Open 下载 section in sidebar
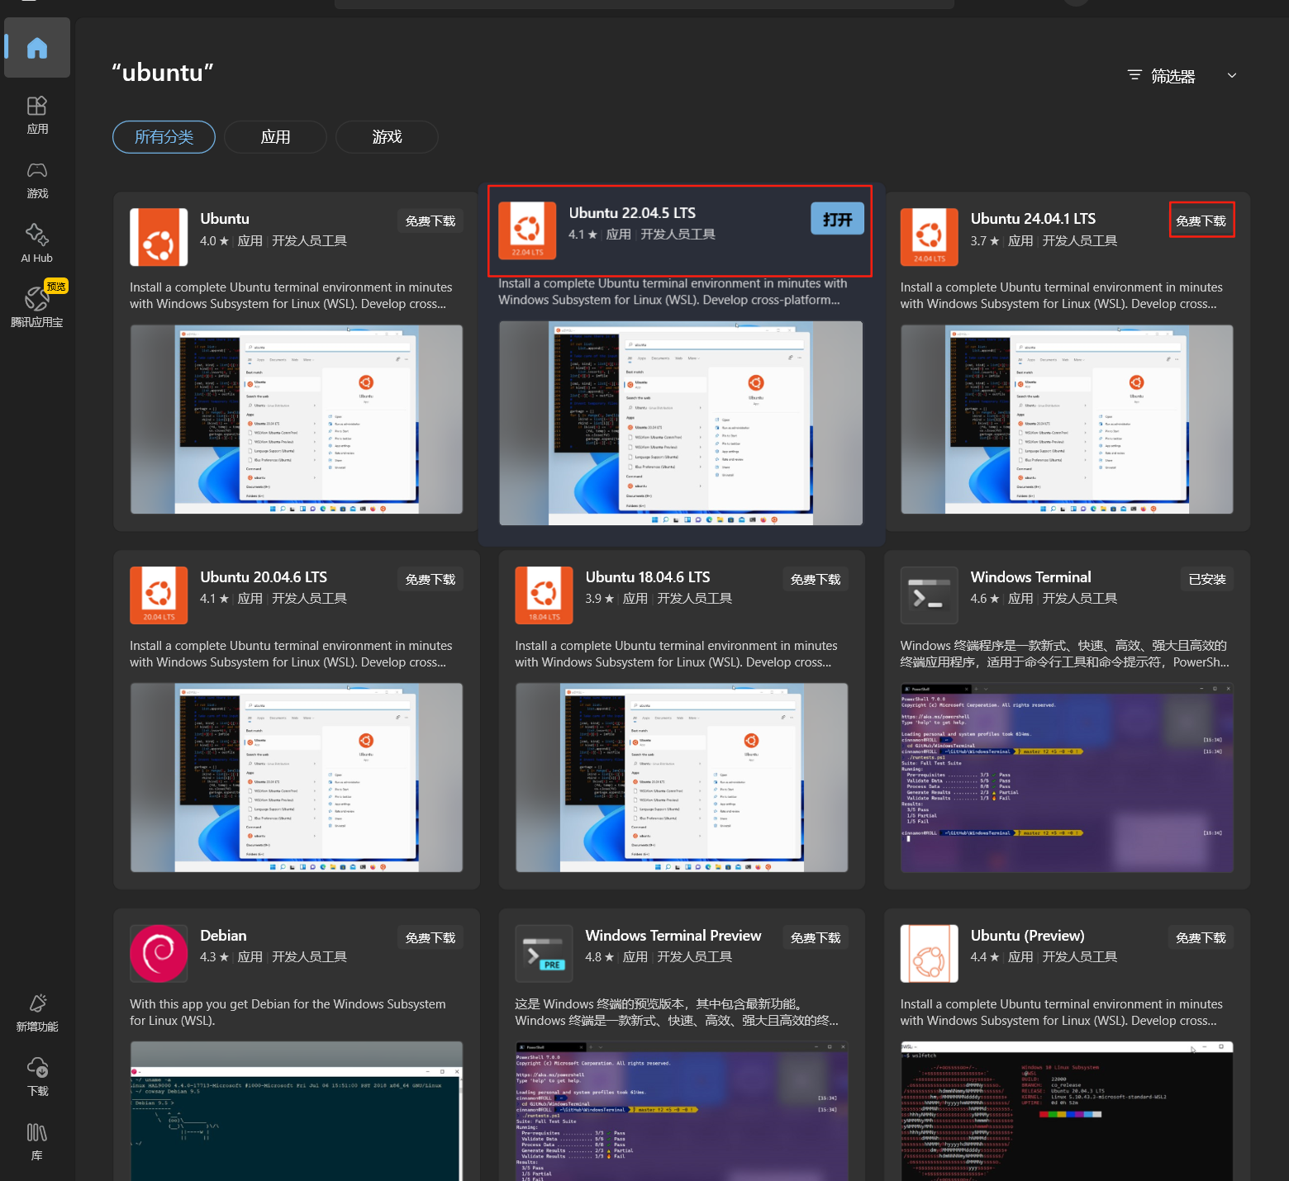Viewport: 1289px width, 1181px height. point(37,1077)
